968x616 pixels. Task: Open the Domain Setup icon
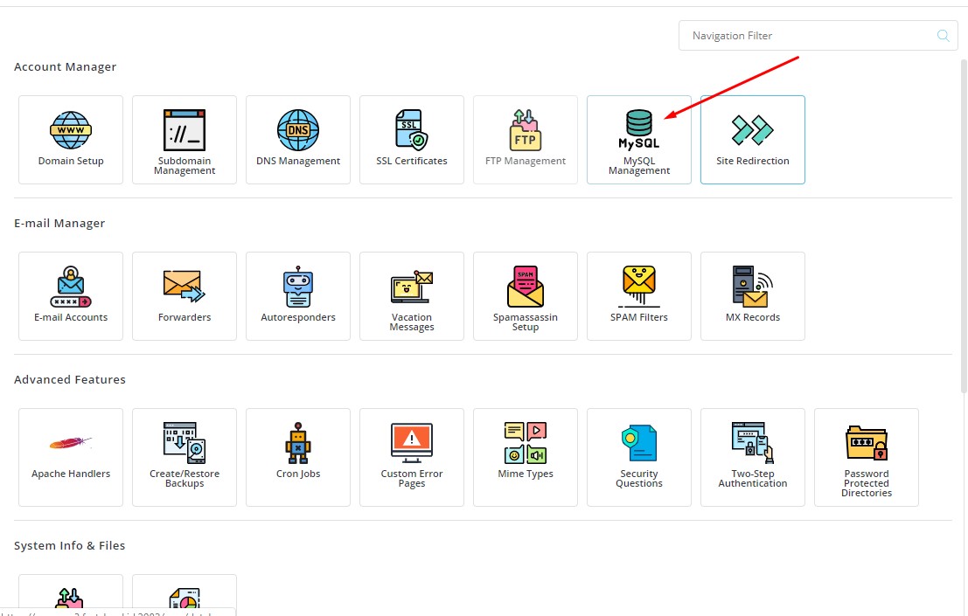click(x=71, y=131)
